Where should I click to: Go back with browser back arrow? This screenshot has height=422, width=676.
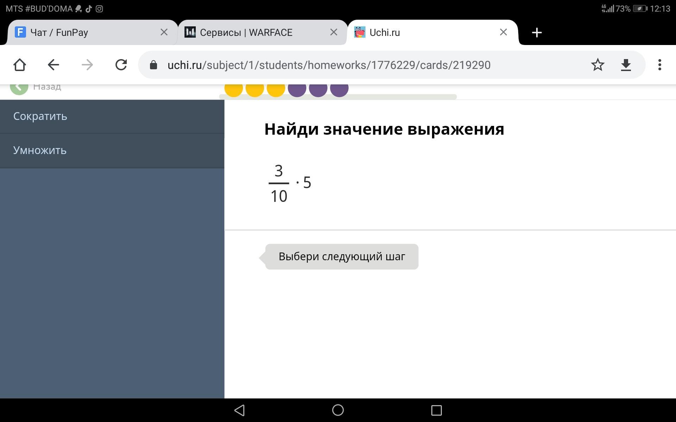coord(54,65)
